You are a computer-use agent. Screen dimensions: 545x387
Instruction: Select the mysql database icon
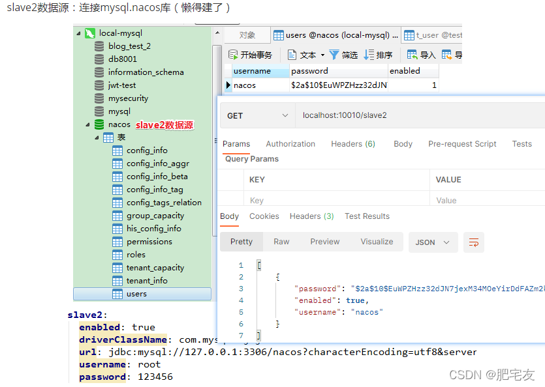point(99,111)
